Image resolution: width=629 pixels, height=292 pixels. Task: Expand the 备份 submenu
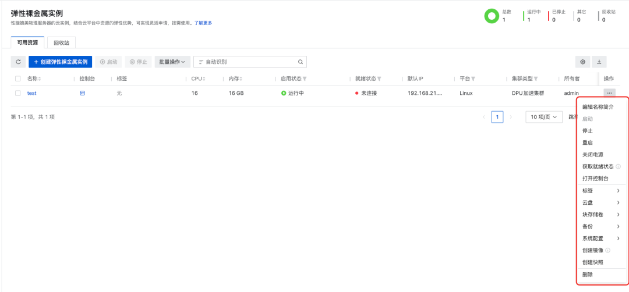click(601, 226)
